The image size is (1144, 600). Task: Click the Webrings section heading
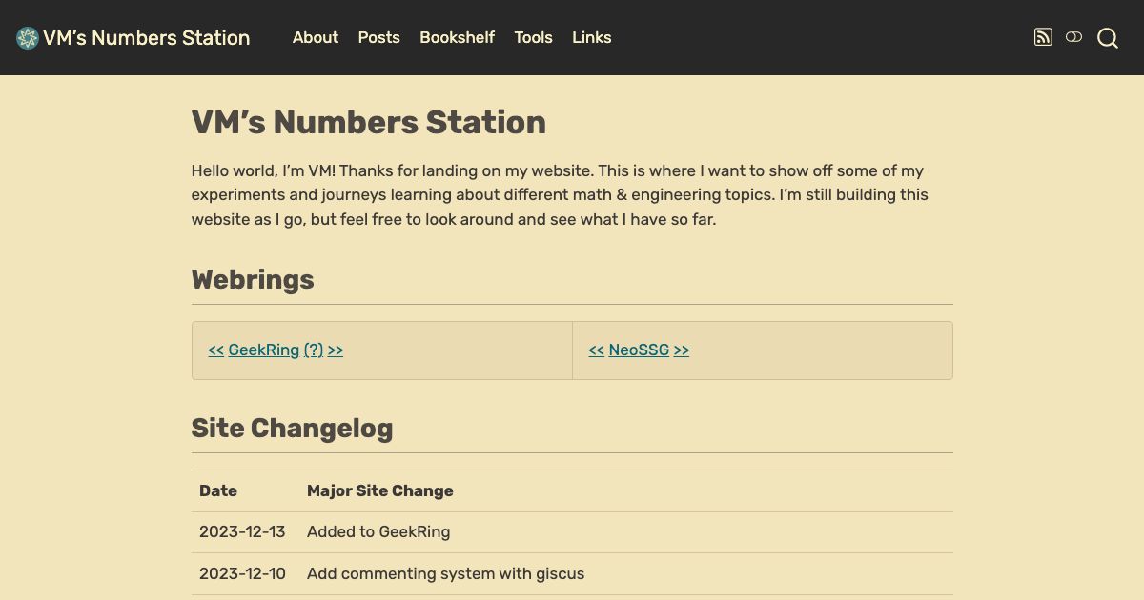pyautogui.click(x=252, y=279)
